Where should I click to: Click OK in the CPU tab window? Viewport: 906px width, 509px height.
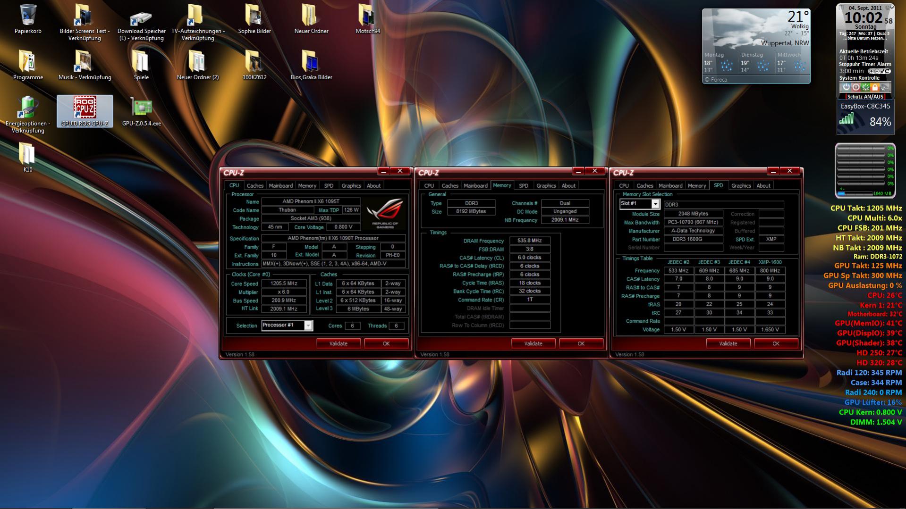coord(386,343)
